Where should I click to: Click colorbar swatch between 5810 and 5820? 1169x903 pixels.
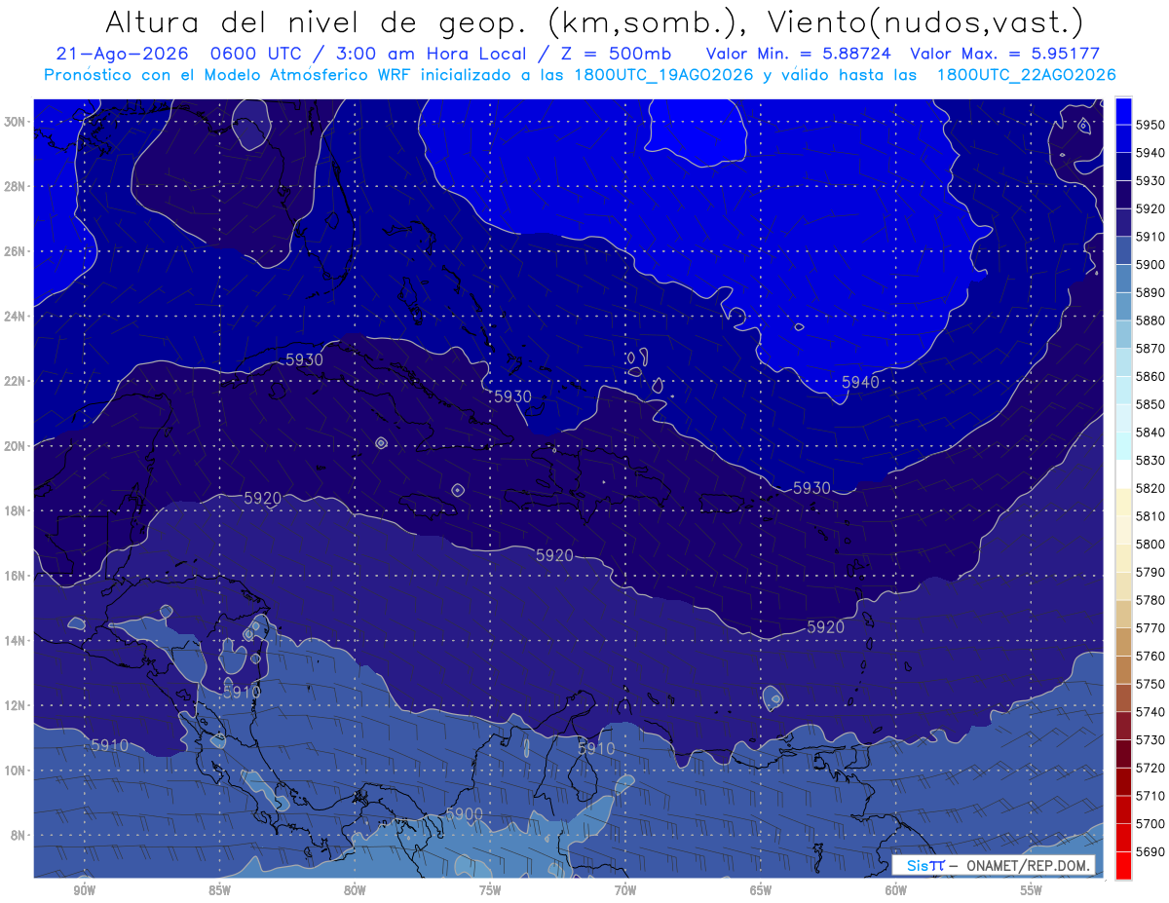1123,502
